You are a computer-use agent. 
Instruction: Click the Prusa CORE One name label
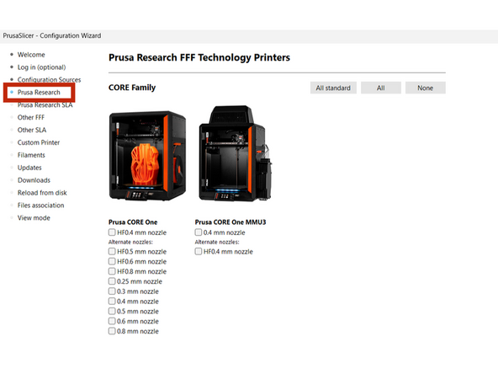point(133,222)
